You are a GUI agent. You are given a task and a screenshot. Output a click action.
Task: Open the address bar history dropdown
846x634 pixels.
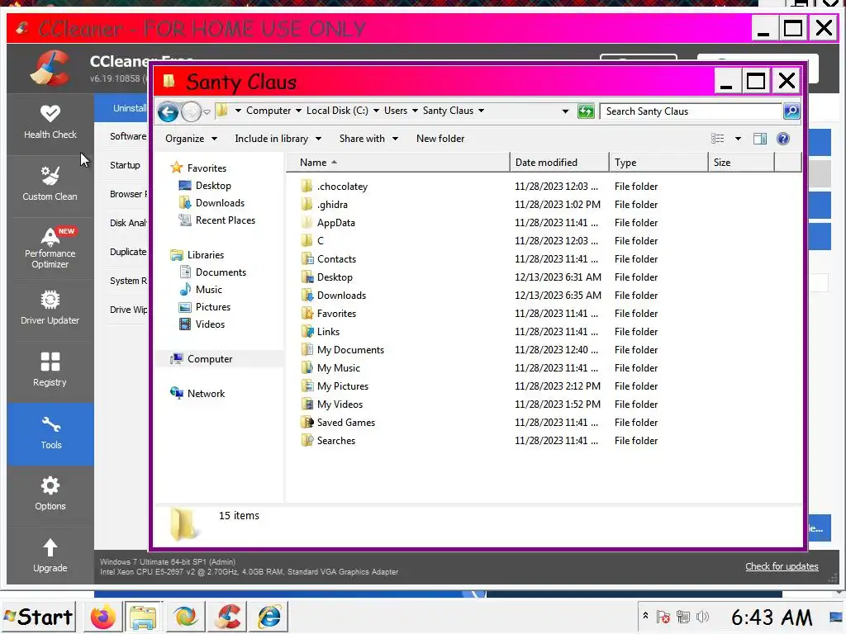click(x=565, y=111)
